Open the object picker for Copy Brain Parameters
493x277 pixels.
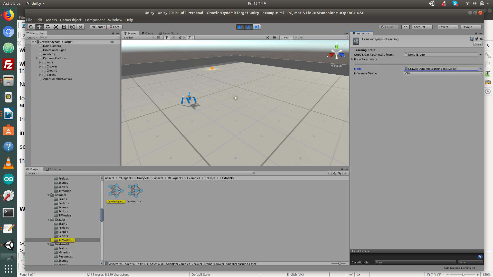(481, 55)
